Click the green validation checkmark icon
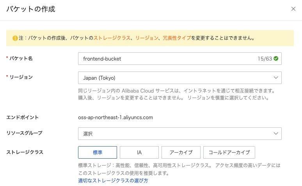The height and width of the screenshot is (186, 302). [276, 59]
